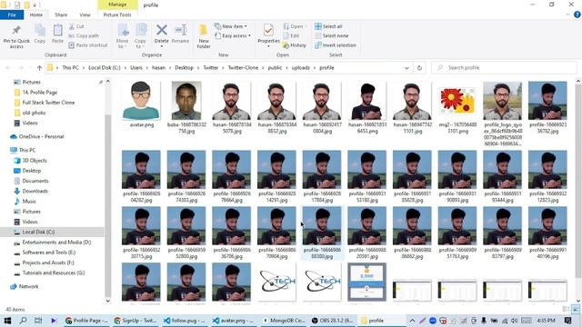Click the Edit command in ribbon

291,35
